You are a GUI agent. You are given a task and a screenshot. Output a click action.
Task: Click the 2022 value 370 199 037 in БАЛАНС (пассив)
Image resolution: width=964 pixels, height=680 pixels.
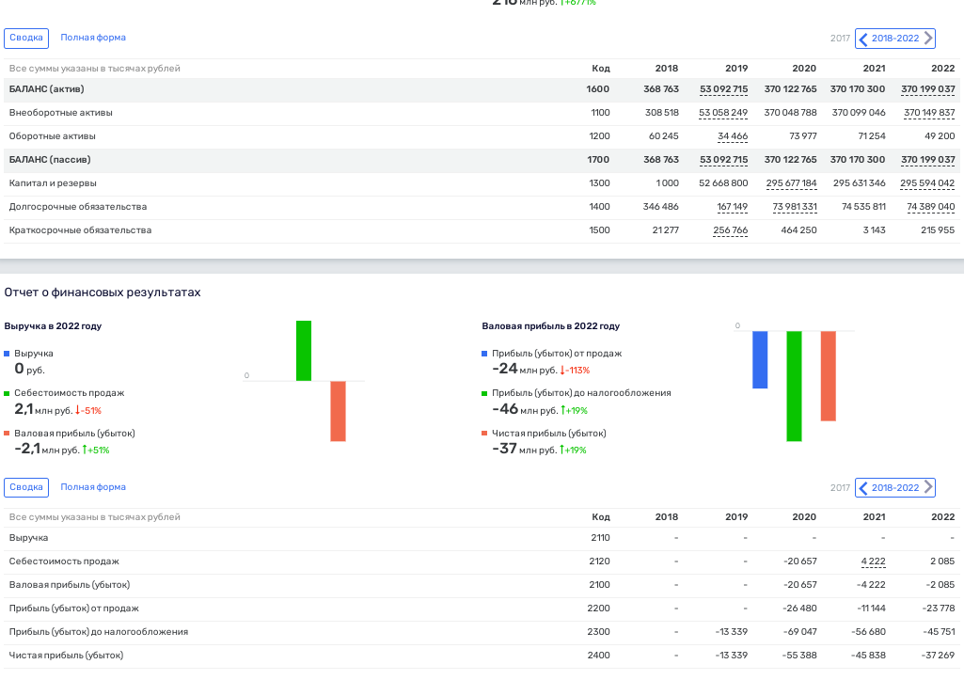pos(927,160)
